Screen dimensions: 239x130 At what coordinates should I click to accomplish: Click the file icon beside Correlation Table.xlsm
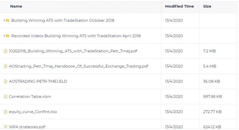click(x=5, y=97)
